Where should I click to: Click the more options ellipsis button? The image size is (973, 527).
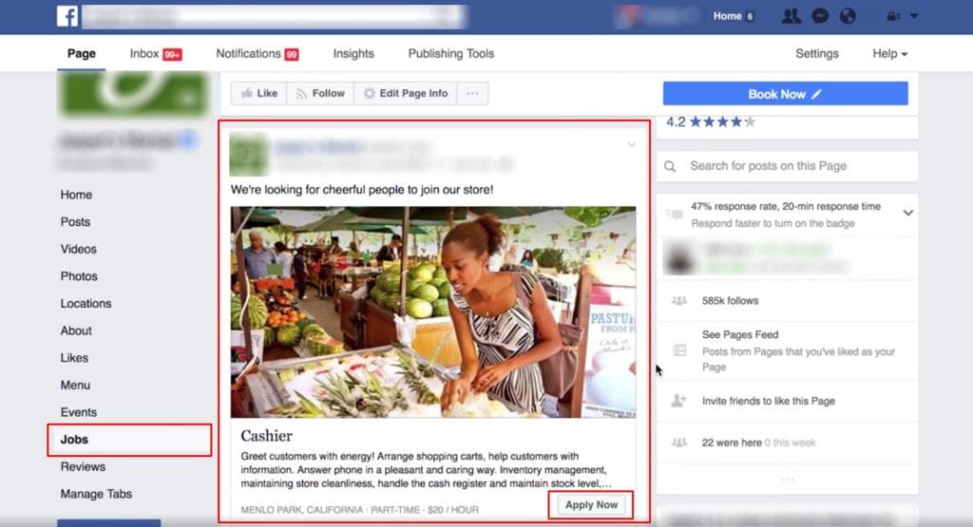pos(472,94)
